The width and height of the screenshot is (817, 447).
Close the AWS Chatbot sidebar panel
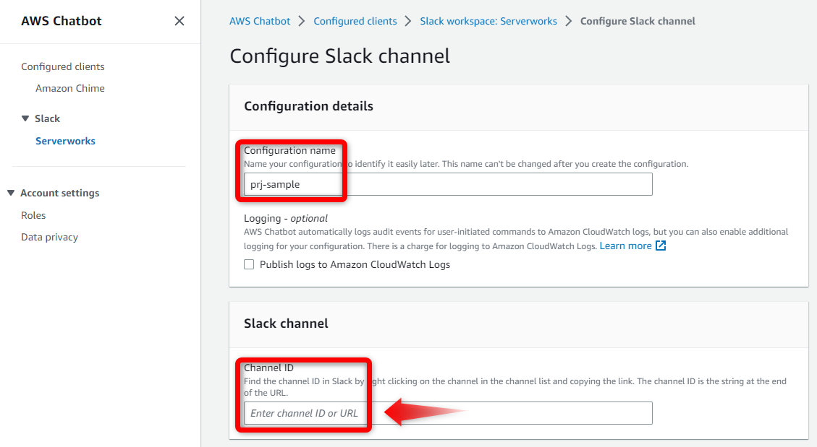pyautogui.click(x=179, y=21)
